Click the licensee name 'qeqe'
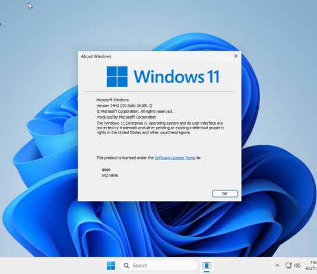This screenshot has width=317, height=274. click(x=106, y=170)
